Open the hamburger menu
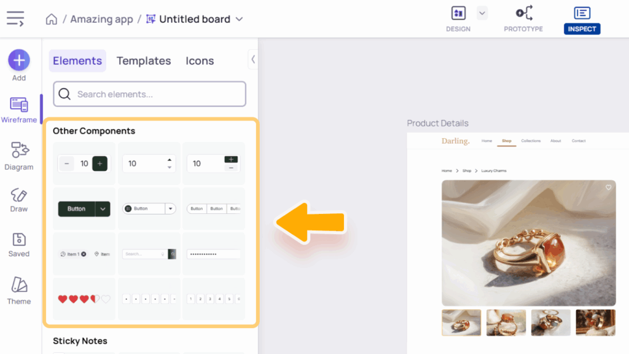Screen dimensions: 629x354 15,18
